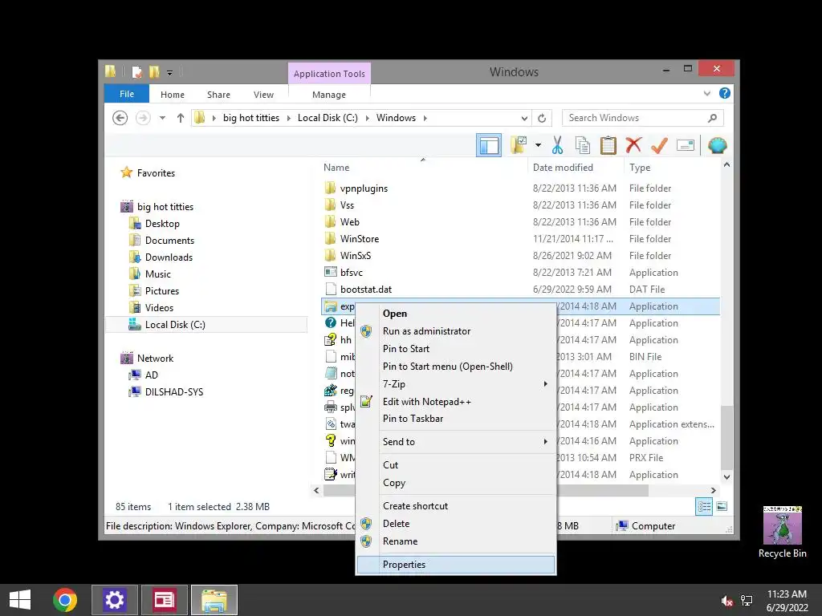The image size is (822, 616).
Task: Choose Cut in the context menu
Action: point(456,465)
